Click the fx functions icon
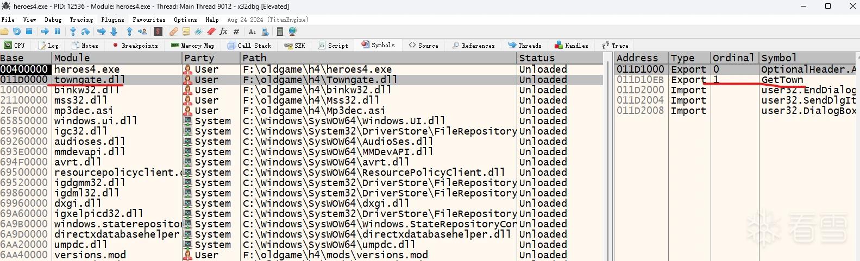This screenshot has height=261, width=860. 223,31
